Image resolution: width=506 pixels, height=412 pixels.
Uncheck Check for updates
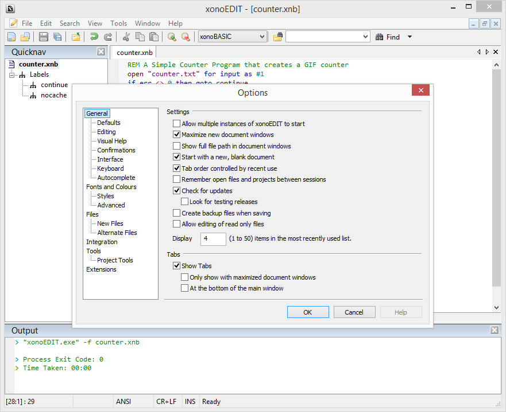coord(176,191)
